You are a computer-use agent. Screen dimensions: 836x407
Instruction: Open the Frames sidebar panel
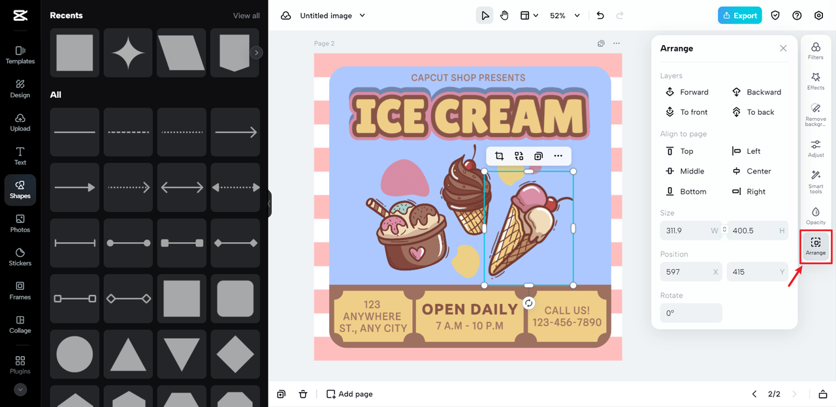[x=20, y=291]
